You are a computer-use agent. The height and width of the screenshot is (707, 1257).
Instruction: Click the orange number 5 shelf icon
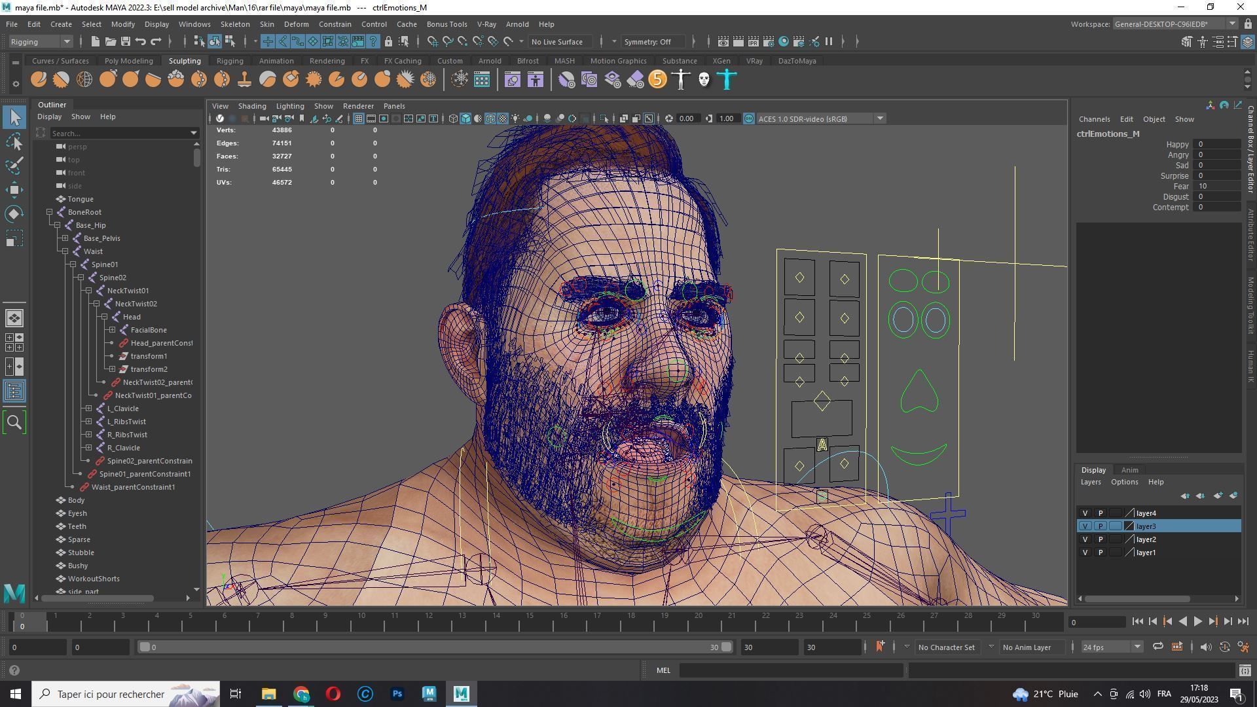click(x=657, y=80)
